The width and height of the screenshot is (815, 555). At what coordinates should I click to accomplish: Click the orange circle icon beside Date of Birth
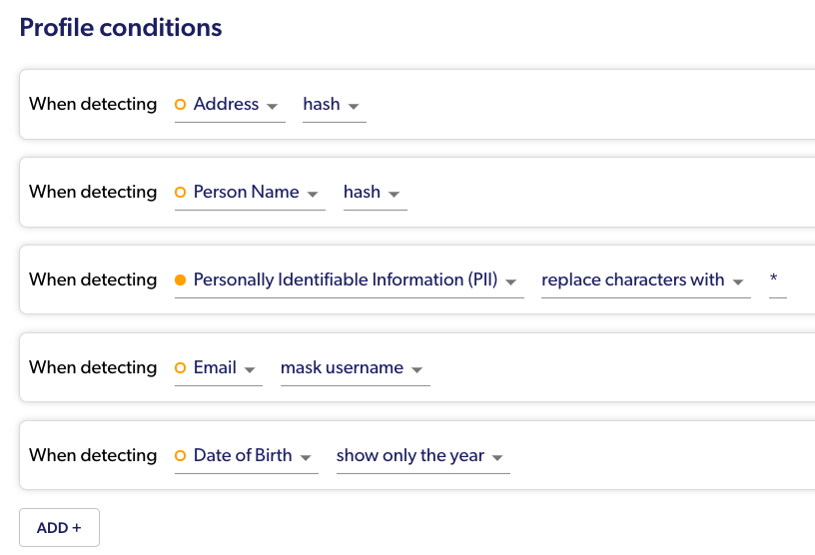(x=181, y=455)
